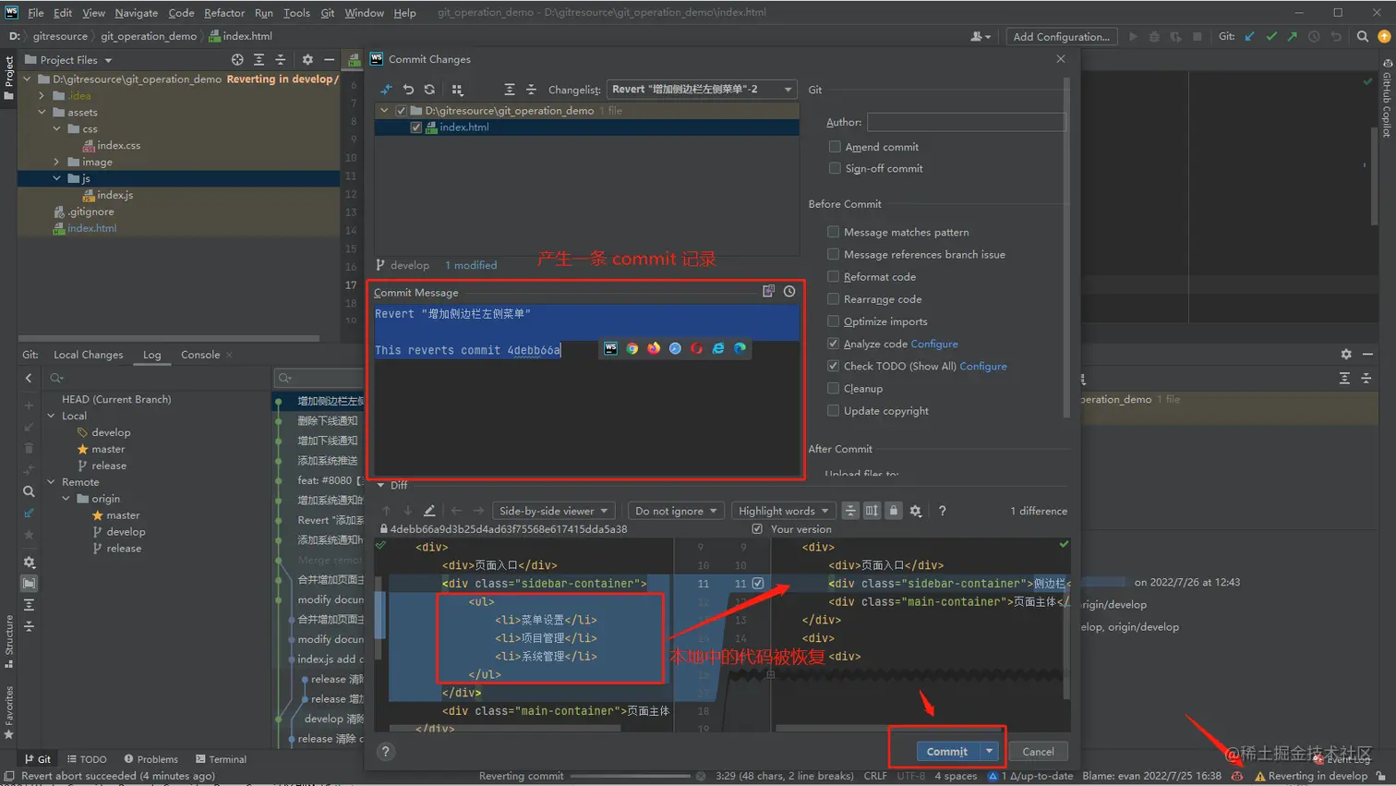Click reverting progress bar in status bar
The width and height of the screenshot is (1396, 786).
click(x=631, y=776)
